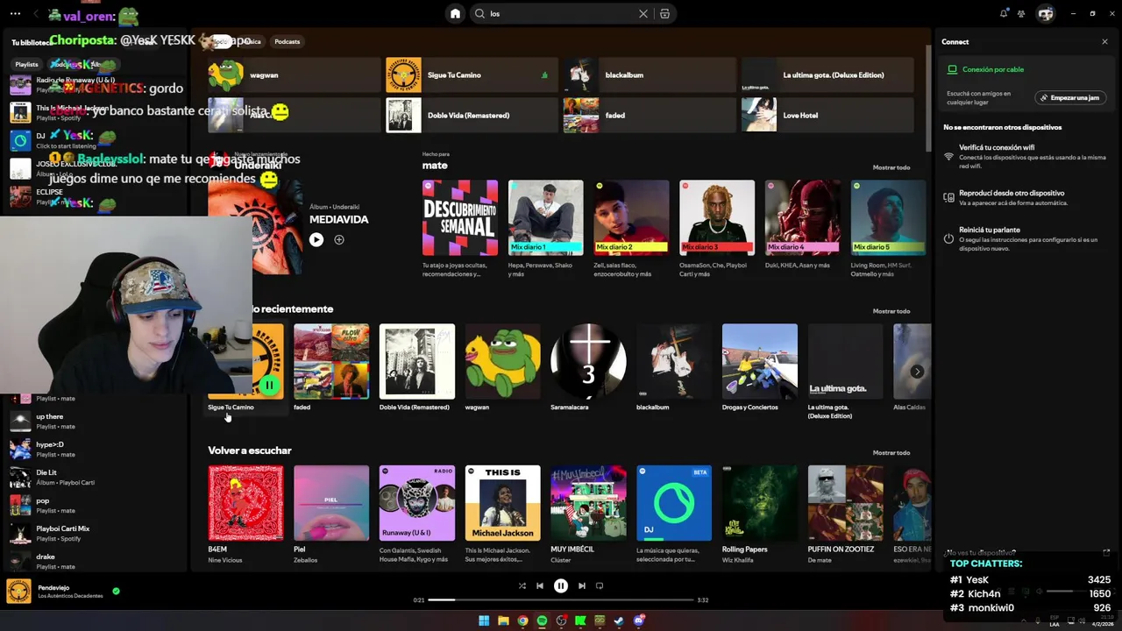Add MEDIAVIDA to your library
The image size is (1122, 631).
[x=339, y=239]
